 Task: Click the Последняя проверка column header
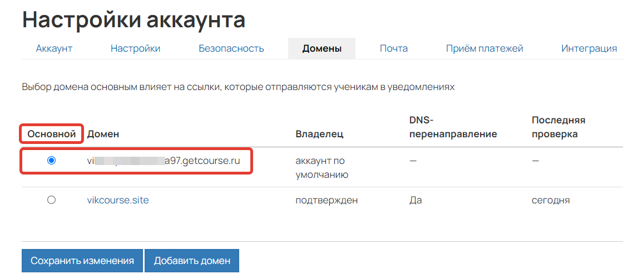pos(558,127)
